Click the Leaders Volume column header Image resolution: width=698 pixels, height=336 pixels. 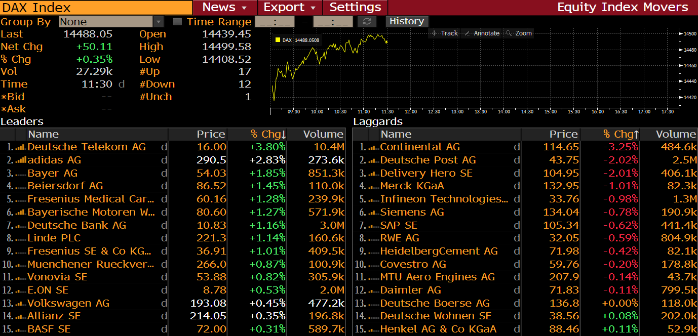323,134
